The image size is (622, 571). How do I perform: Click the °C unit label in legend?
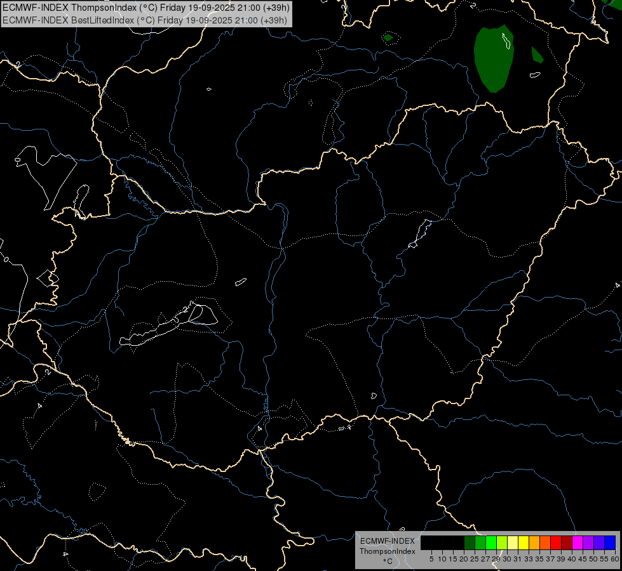pos(388,561)
